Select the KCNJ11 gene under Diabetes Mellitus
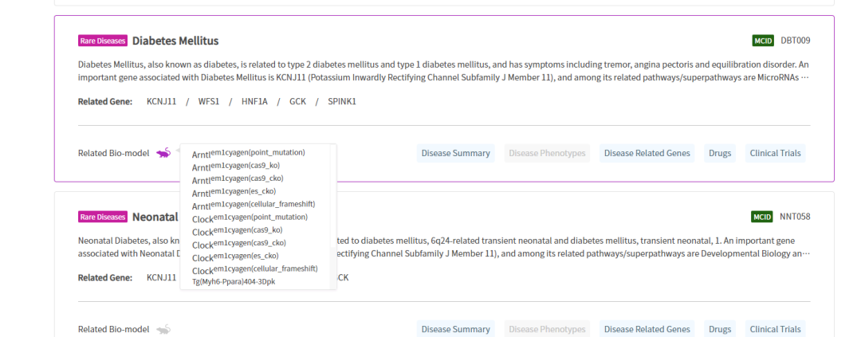Viewport: 861px width, 337px height. tap(161, 101)
